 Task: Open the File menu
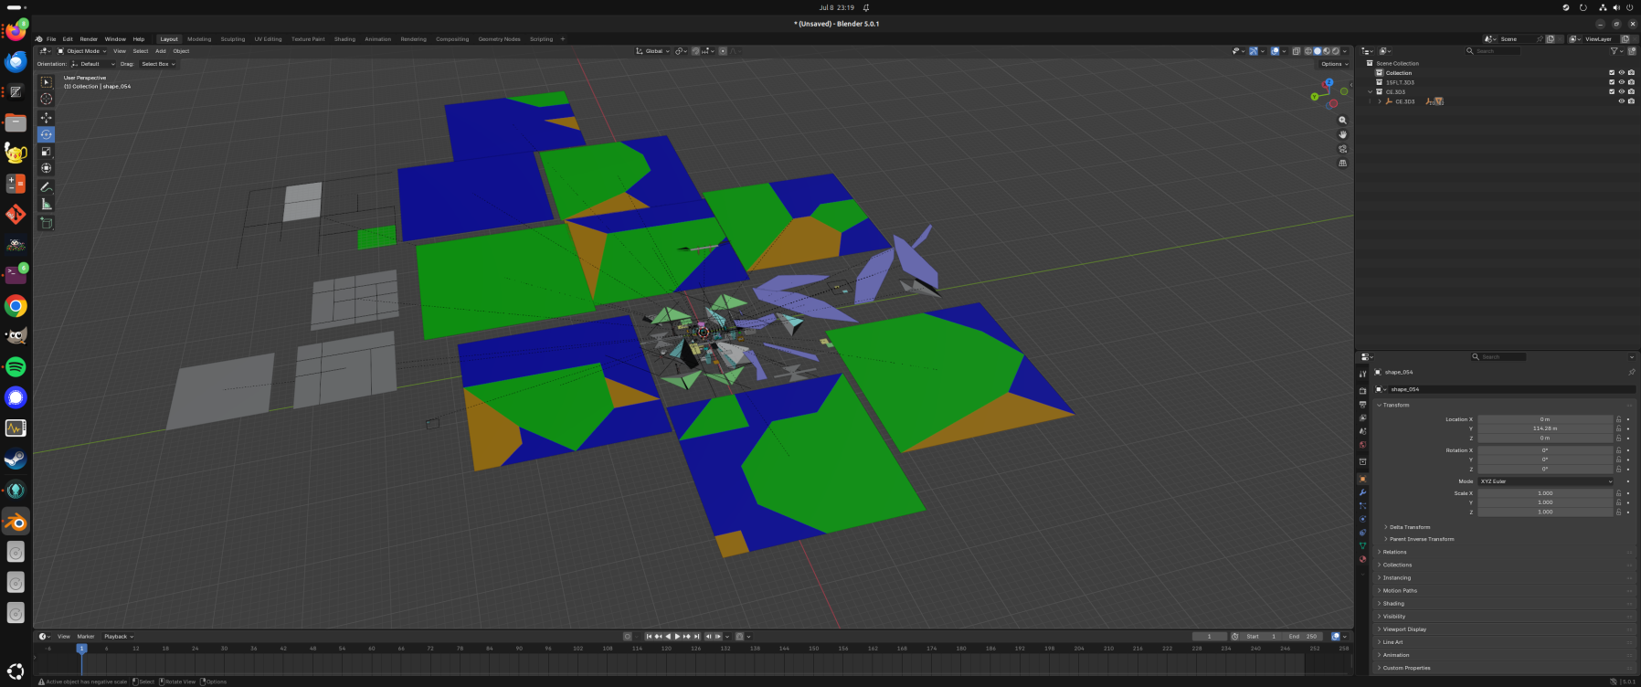pyautogui.click(x=51, y=39)
